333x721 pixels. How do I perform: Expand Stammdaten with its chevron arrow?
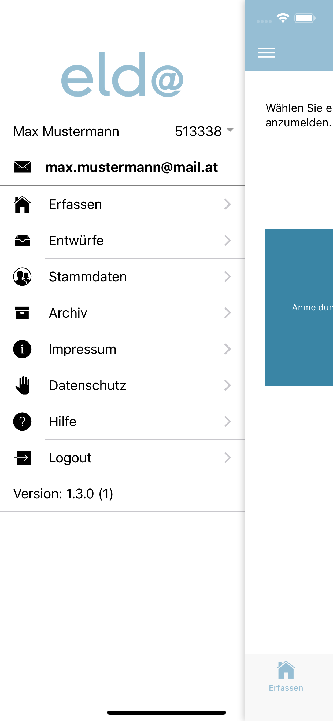pyautogui.click(x=228, y=277)
